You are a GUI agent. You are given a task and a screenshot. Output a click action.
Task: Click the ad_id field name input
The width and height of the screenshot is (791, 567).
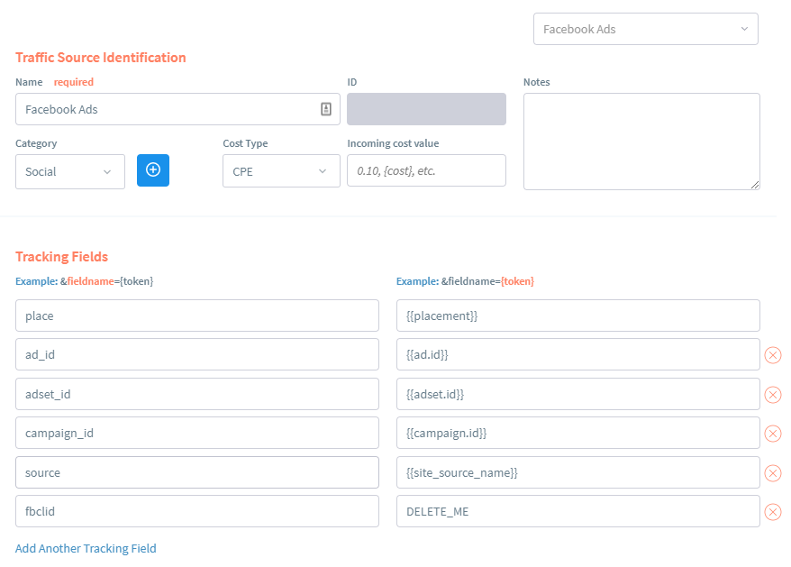point(197,354)
